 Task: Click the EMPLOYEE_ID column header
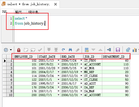click(26, 57)
